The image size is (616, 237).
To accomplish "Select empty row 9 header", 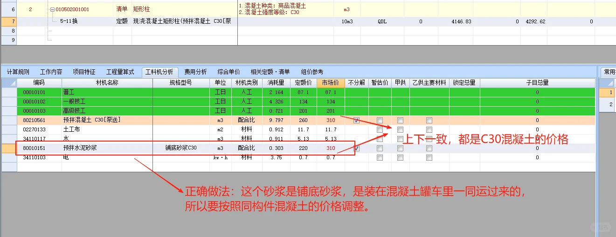I will (9, 40).
